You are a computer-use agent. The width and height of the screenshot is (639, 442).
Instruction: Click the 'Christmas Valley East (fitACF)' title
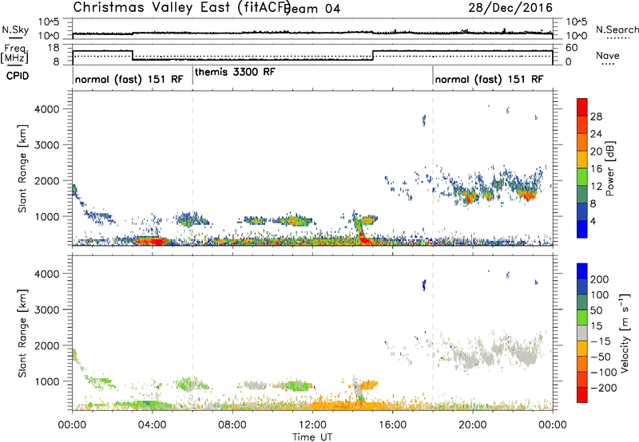(181, 7)
